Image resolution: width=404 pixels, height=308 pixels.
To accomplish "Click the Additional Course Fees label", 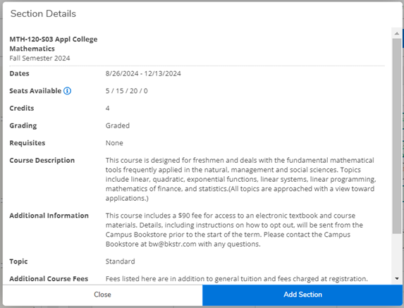I will 49,278.
